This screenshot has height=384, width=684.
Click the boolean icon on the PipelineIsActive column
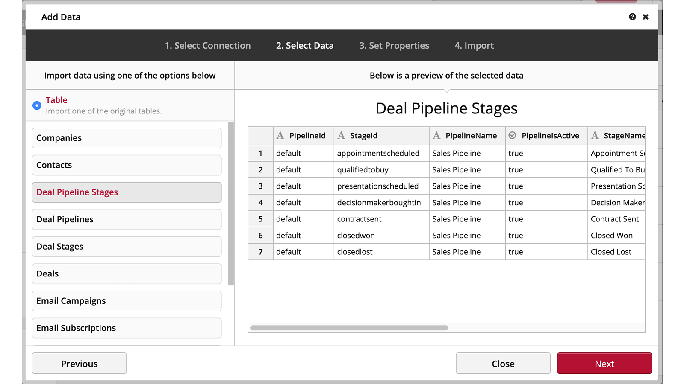(511, 135)
